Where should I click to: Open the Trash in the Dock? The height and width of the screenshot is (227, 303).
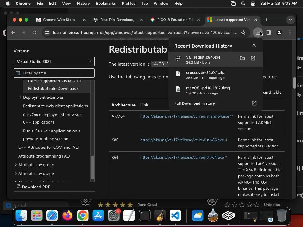(282, 215)
